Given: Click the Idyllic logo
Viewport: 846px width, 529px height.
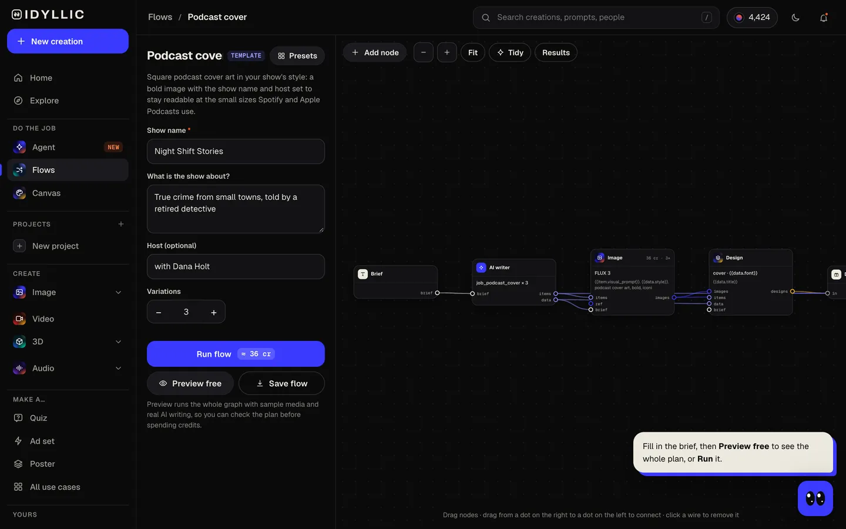Looking at the screenshot, I should (48, 15).
